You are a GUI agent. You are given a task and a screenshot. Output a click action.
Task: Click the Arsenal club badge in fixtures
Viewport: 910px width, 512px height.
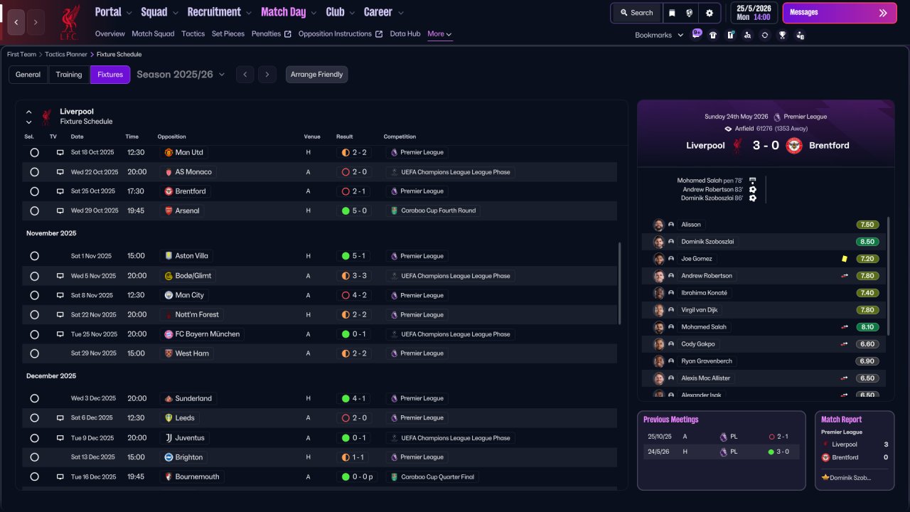(x=169, y=210)
